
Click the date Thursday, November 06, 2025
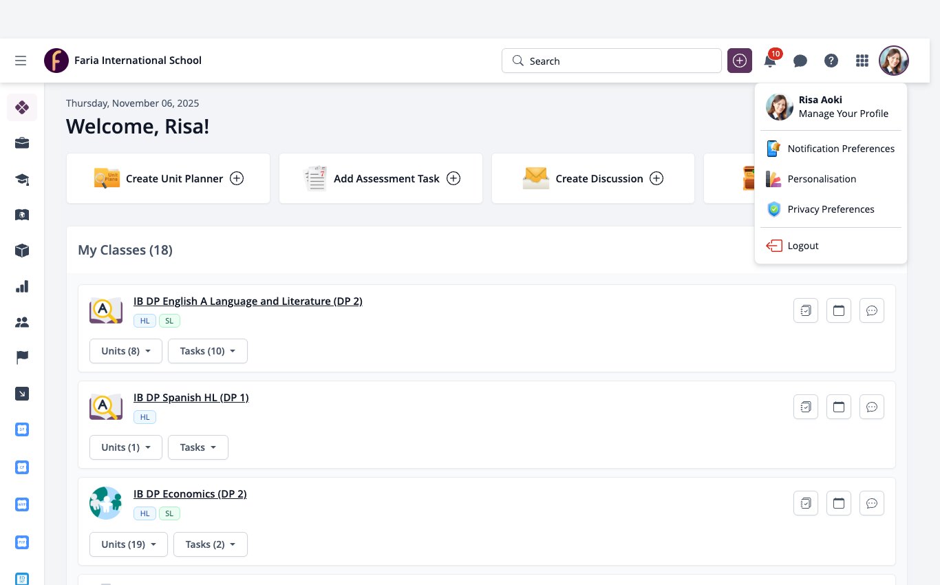[132, 103]
